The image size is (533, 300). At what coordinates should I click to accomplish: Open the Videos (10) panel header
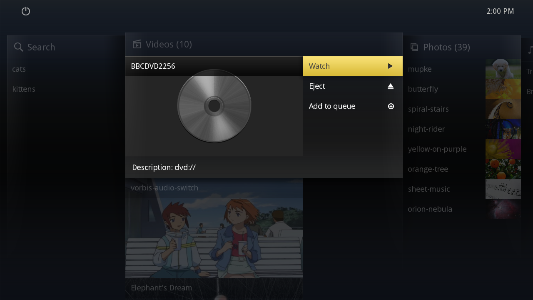[x=264, y=44]
